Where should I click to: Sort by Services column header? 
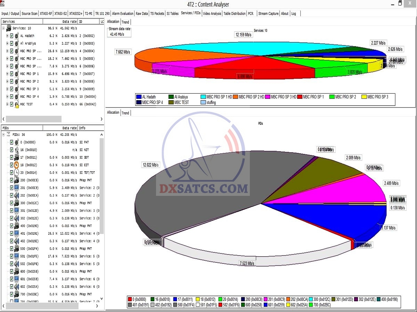tap(22, 21)
